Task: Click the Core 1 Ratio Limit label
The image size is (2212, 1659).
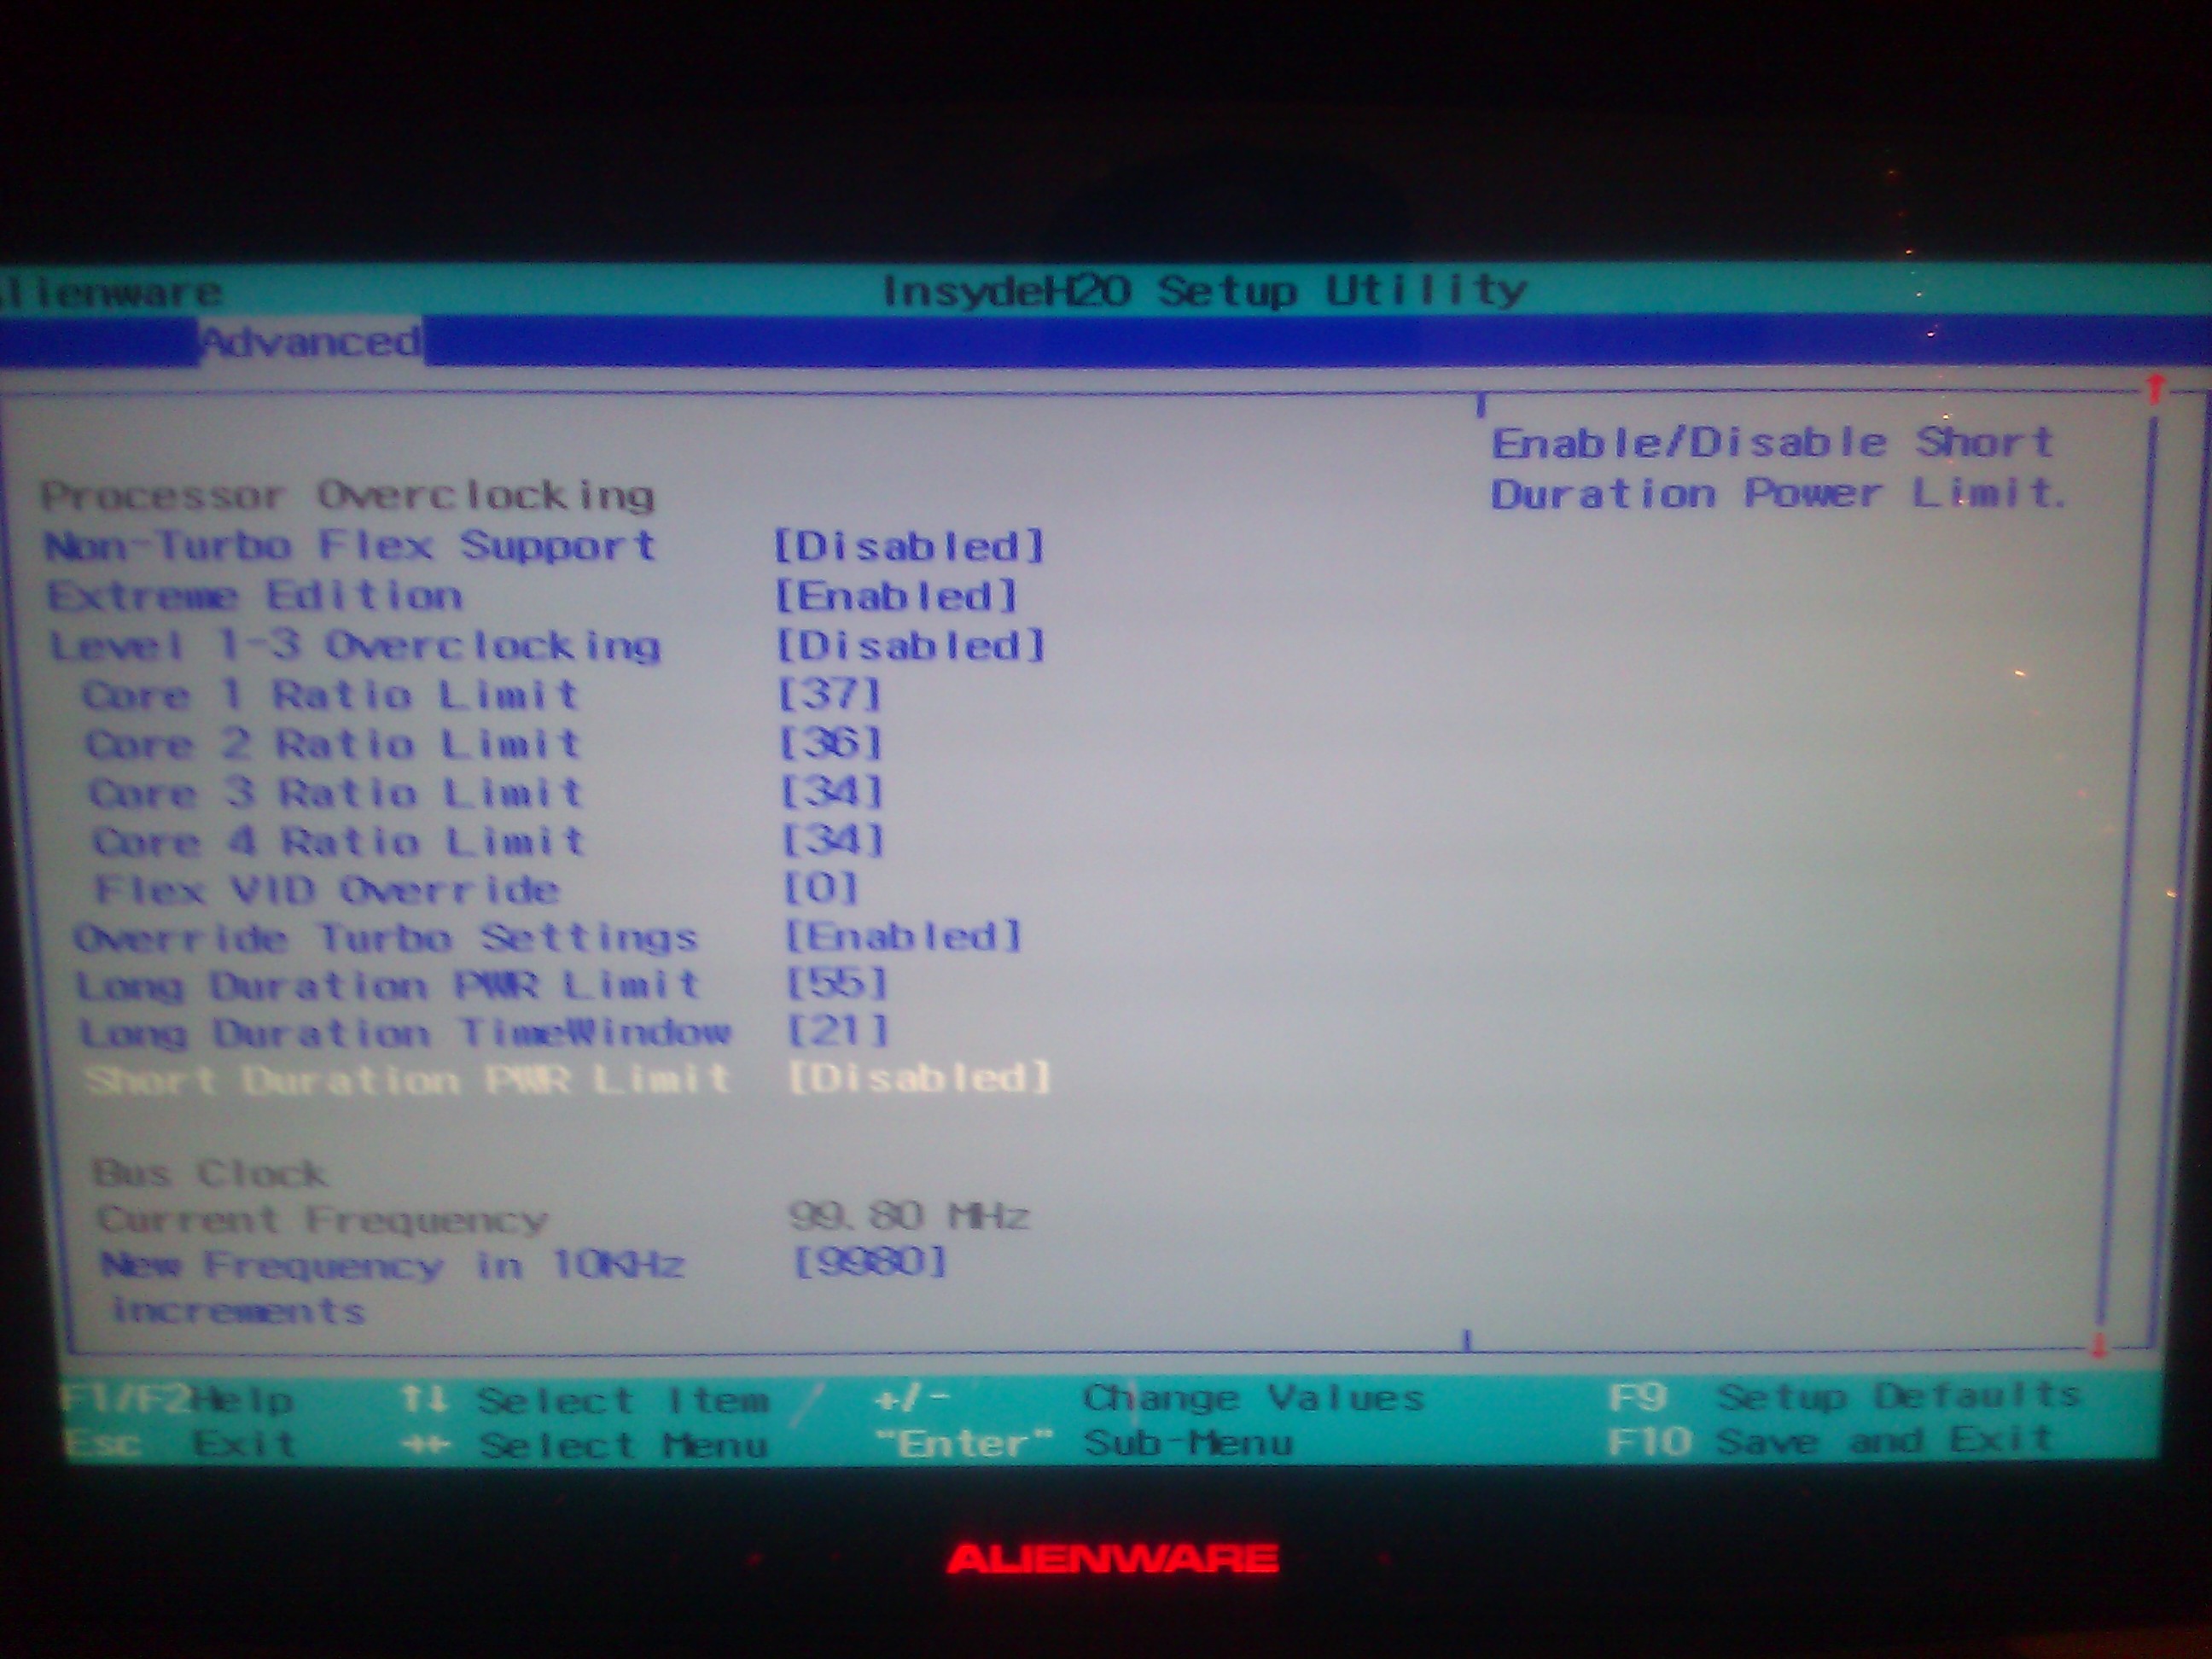Action: tap(331, 694)
